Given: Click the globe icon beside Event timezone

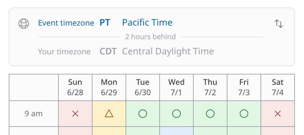Looking at the screenshot, I should (x=24, y=24).
